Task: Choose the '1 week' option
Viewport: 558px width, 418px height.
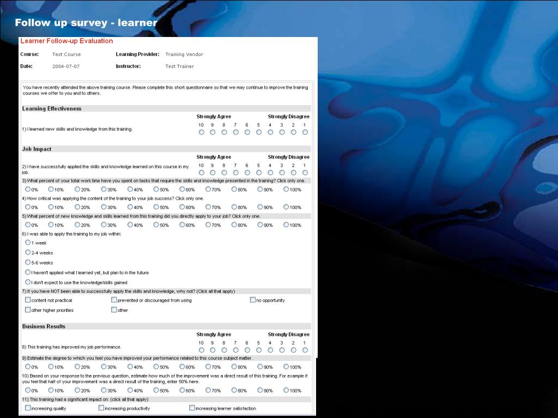Action: (x=28, y=242)
